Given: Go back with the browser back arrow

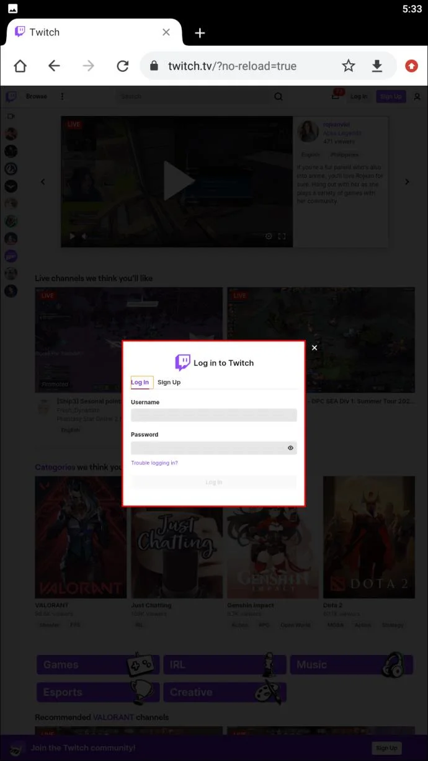Looking at the screenshot, I should tap(55, 66).
